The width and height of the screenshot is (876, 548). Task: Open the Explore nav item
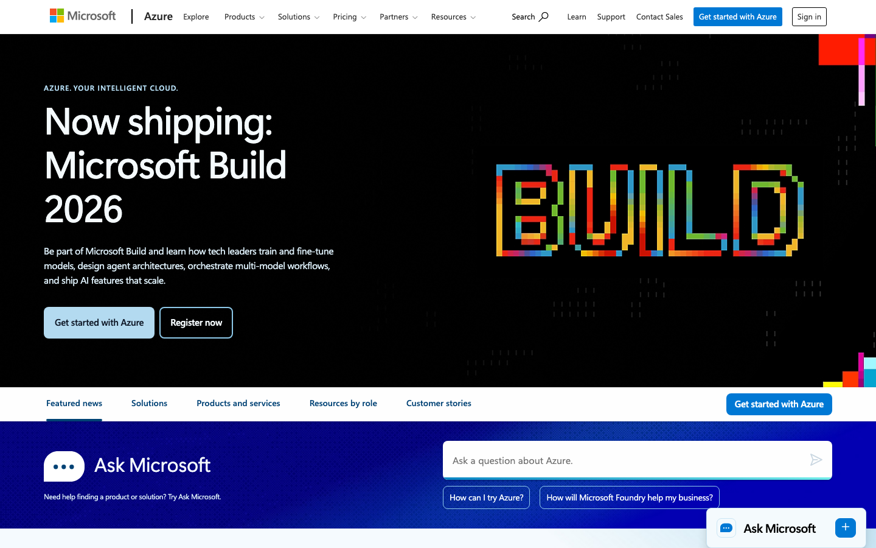(196, 16)
